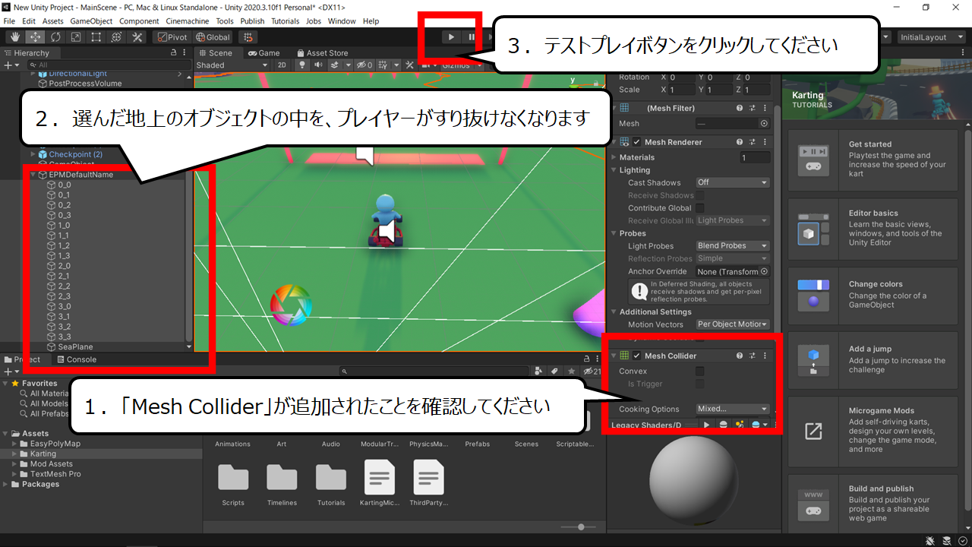The image size is (972, 547).
Task: Open the Component menu
Action: point(140,21)
